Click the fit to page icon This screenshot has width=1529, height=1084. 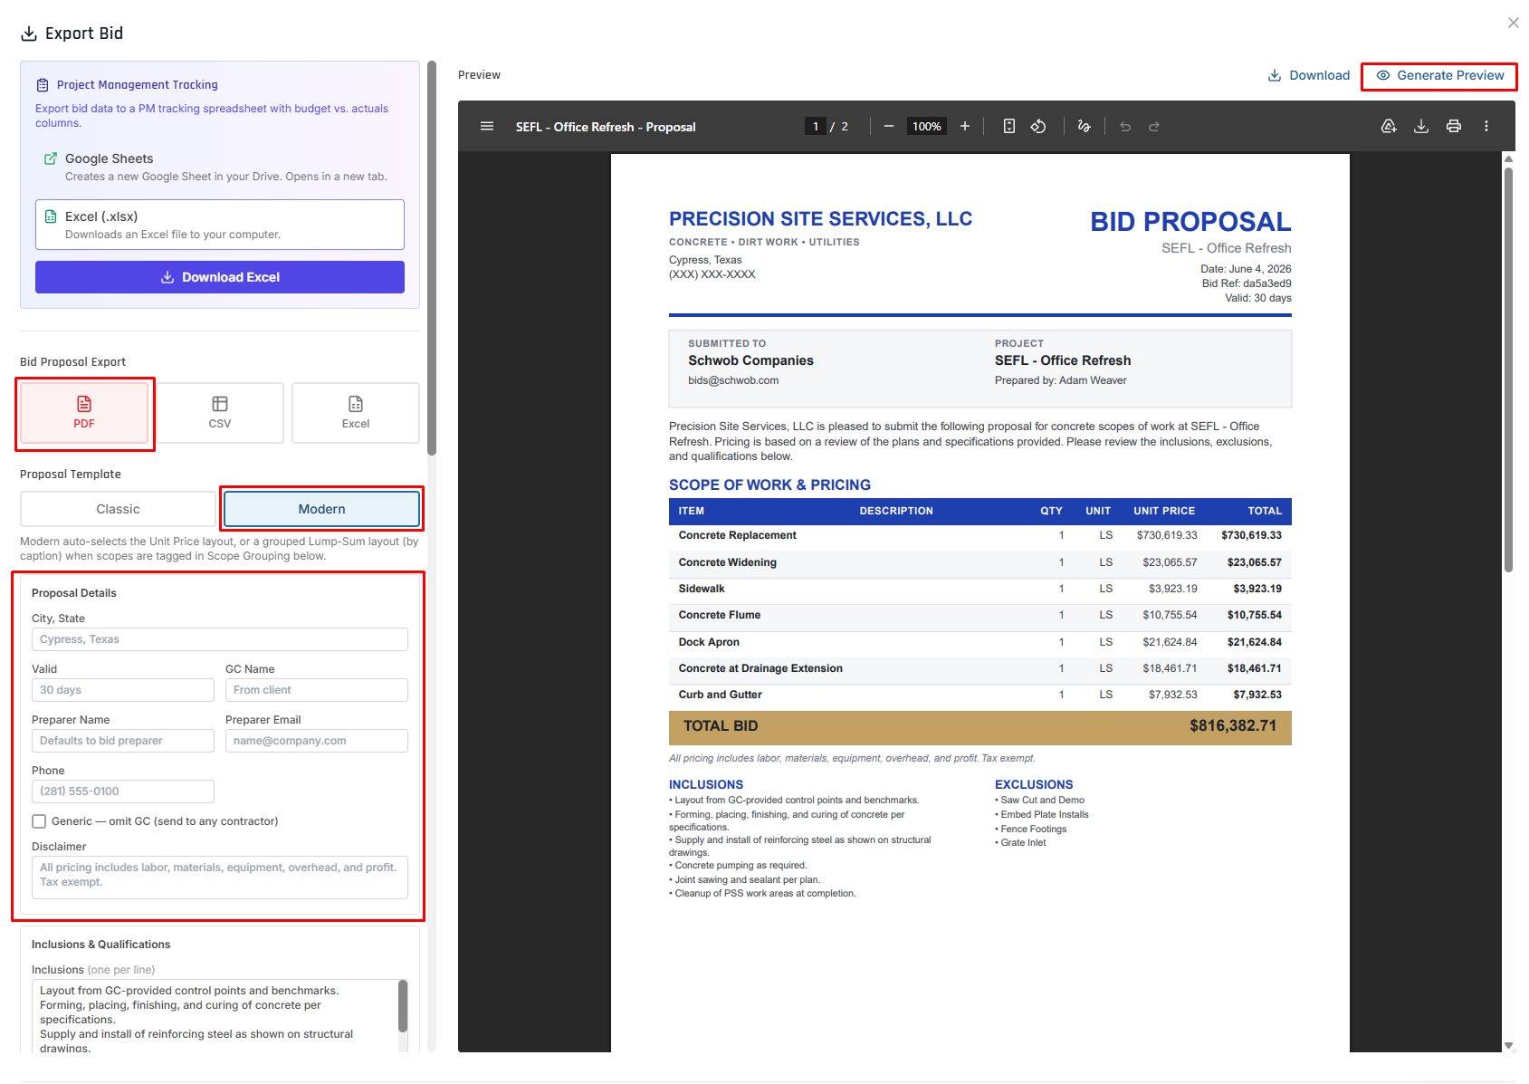[1009, 126]
